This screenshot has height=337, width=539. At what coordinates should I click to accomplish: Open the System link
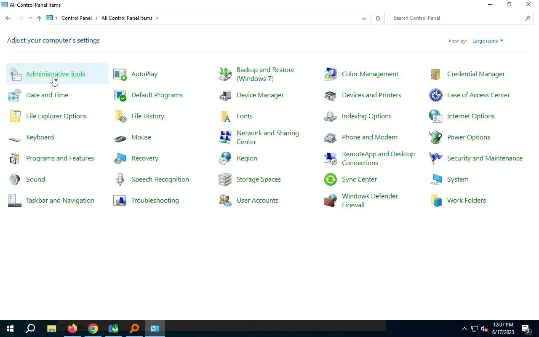(x=458, y=179)
